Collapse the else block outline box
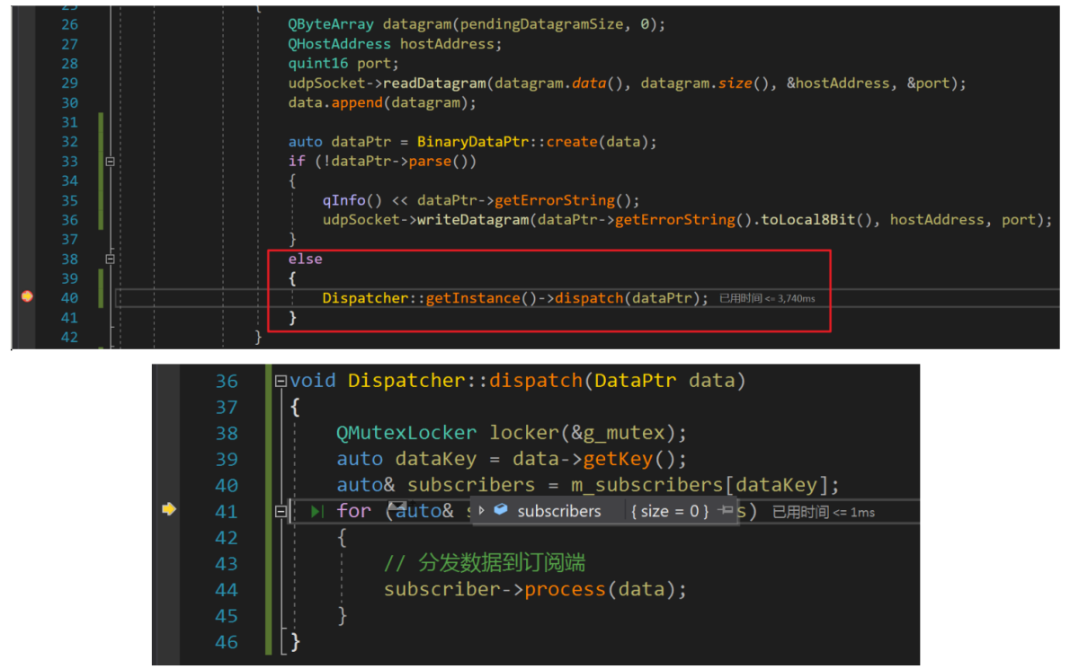The width and height of the screenshot is (1070, 669). (x=110, y=259)
